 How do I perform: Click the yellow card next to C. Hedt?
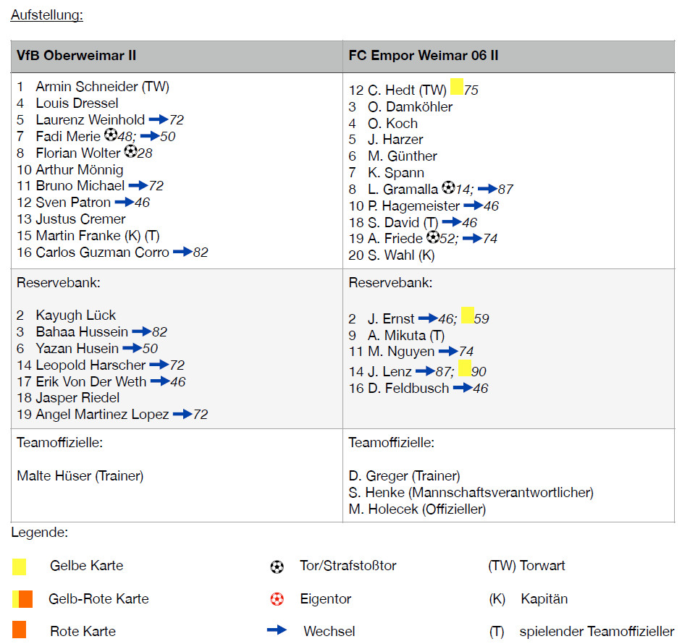click(456, 87)
